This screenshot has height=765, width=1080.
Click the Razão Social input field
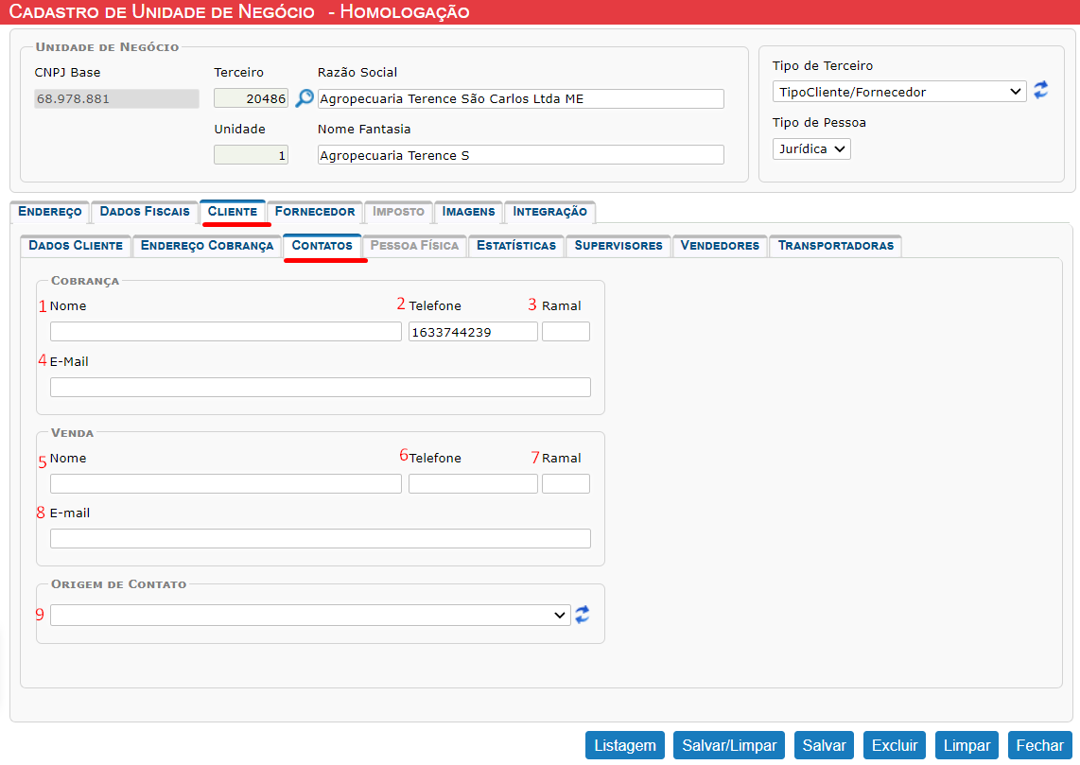click(x=521, y=98)
